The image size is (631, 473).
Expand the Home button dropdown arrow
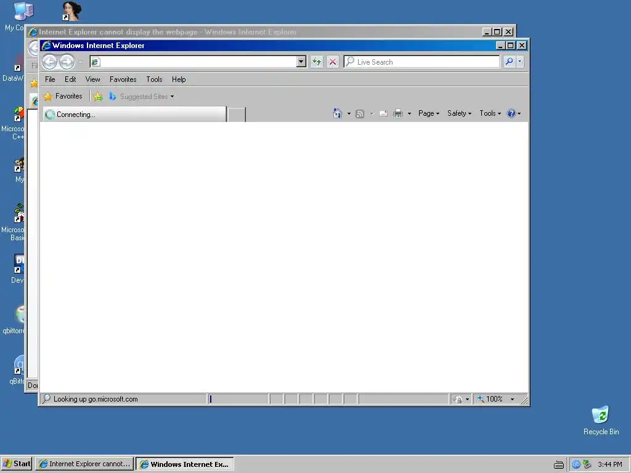coord(349,114)
